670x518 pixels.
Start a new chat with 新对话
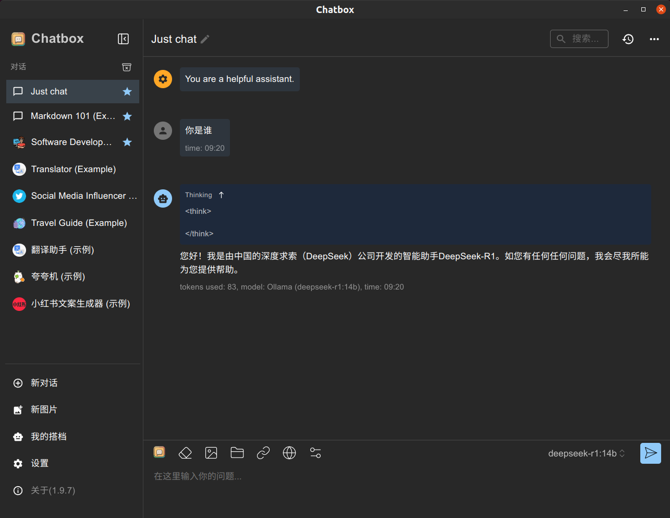72,383
